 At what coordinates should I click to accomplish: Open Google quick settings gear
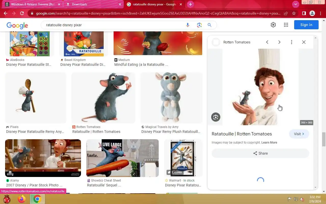click(x=273, y=25)
